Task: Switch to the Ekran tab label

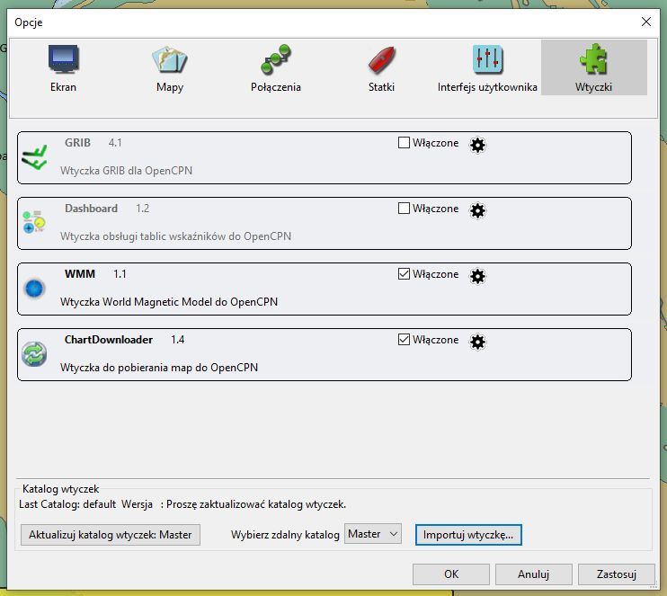Action: point(64,87)
